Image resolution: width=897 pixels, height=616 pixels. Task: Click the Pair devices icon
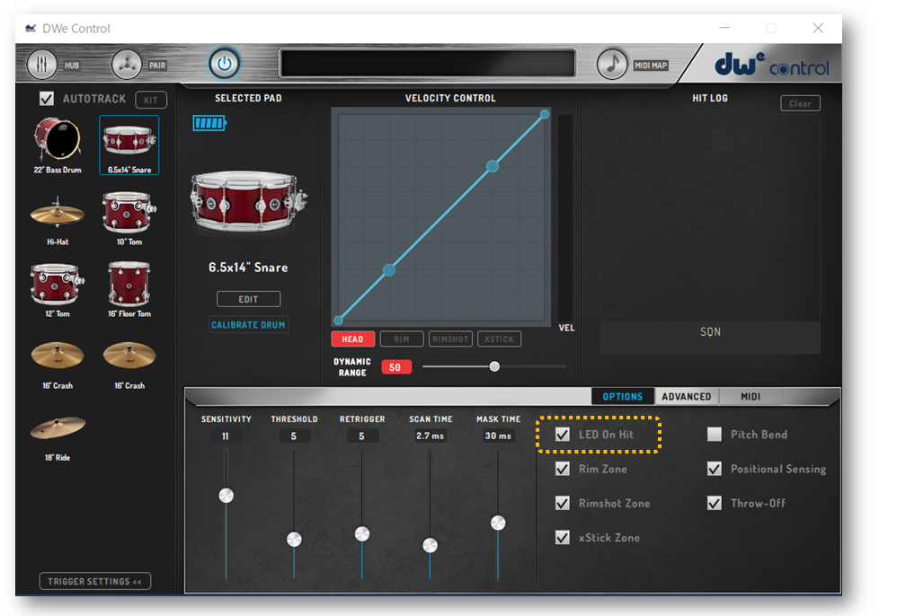pyautogui.click(x=127, y=64)
